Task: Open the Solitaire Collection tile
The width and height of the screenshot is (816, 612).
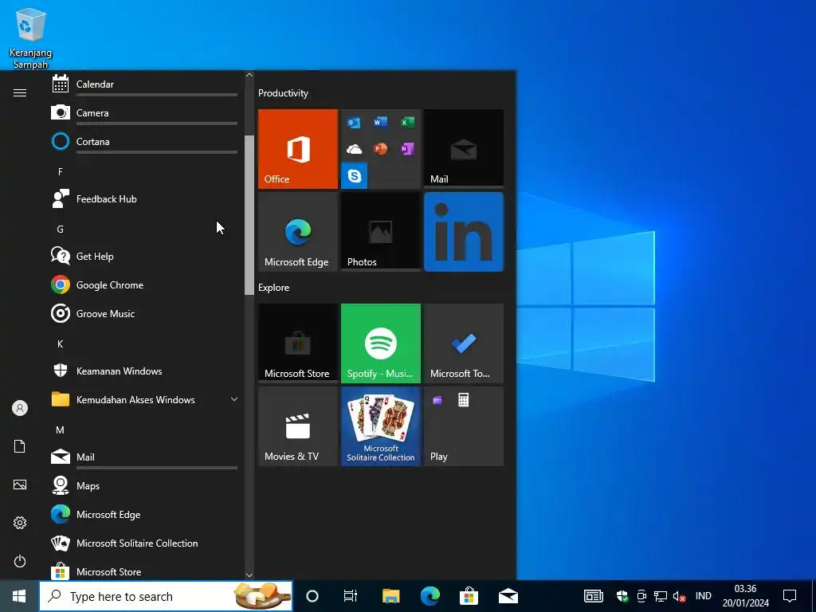Action: coord(381,426)
